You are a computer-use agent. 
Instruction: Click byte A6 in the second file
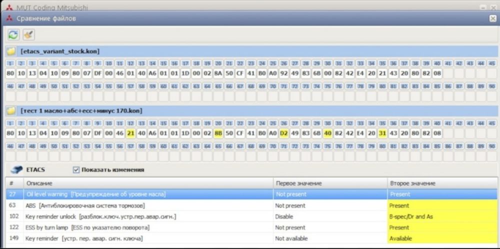pos(152,133)
